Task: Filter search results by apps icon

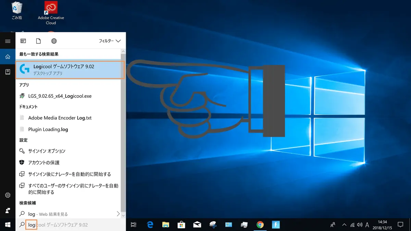Action: point(23,41)
